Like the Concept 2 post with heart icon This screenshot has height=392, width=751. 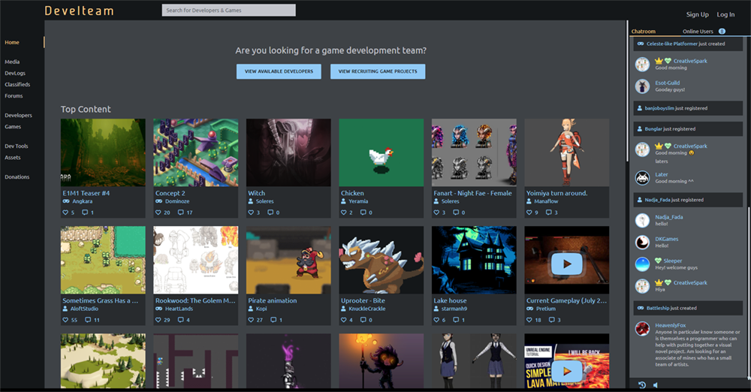tap(158, 213)
